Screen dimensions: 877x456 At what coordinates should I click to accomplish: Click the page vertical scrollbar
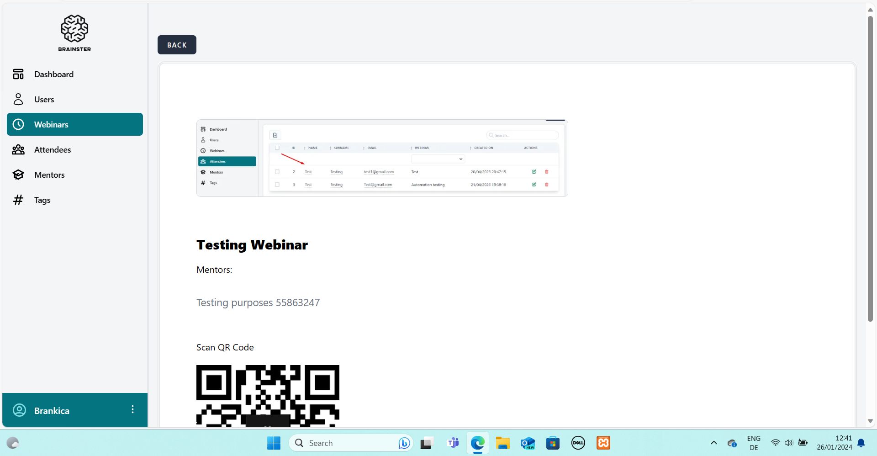pos(870,169)
